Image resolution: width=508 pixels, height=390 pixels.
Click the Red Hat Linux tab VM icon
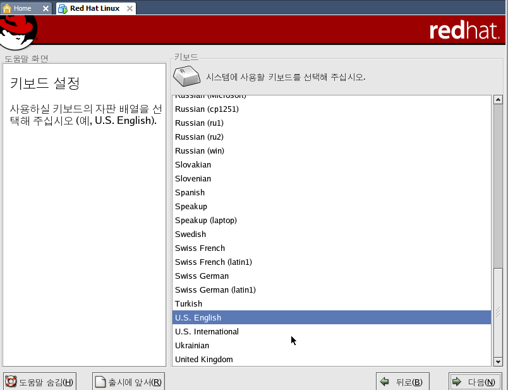63,8
